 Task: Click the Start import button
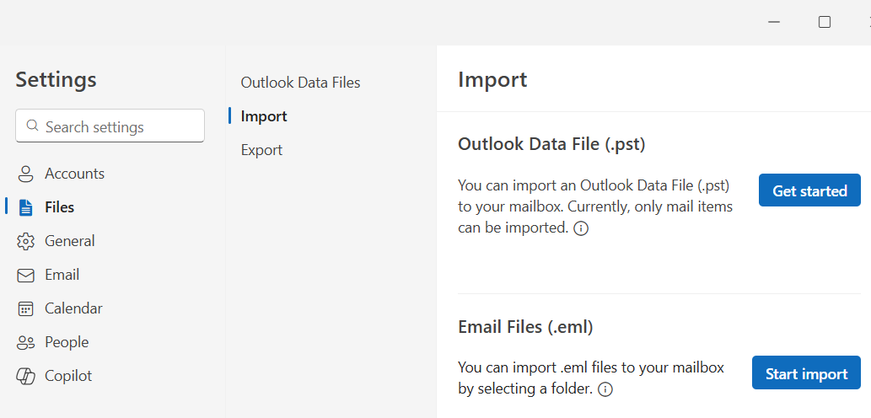806,373
